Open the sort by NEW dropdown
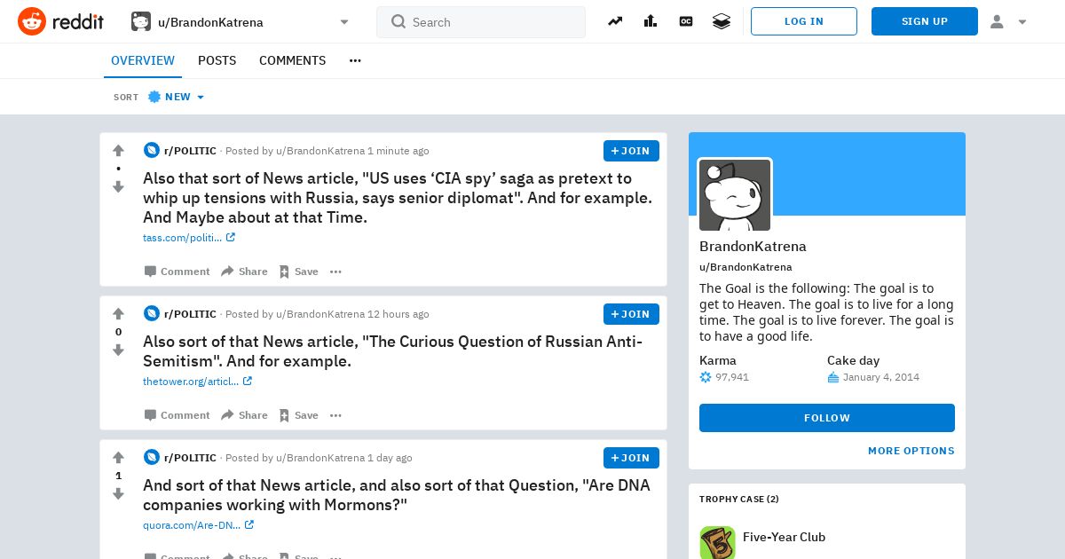The width and height of the screenshot is (1065, 559). (x=176, y=97)
